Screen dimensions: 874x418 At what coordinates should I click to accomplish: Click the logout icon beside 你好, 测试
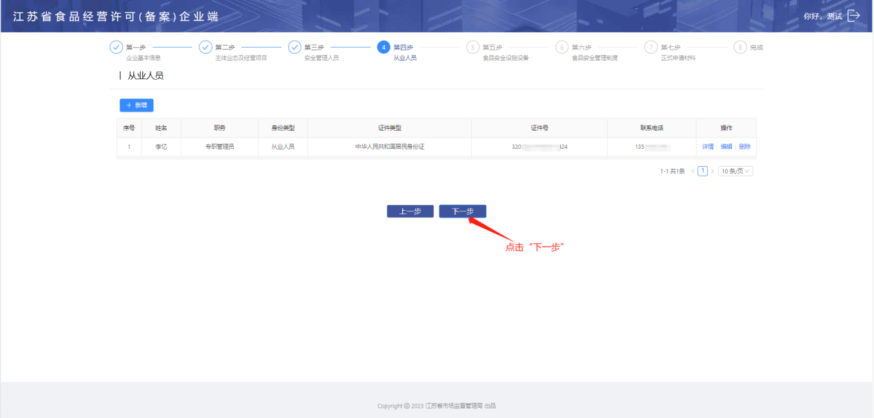pyautogui.click(x=853, y=16)
